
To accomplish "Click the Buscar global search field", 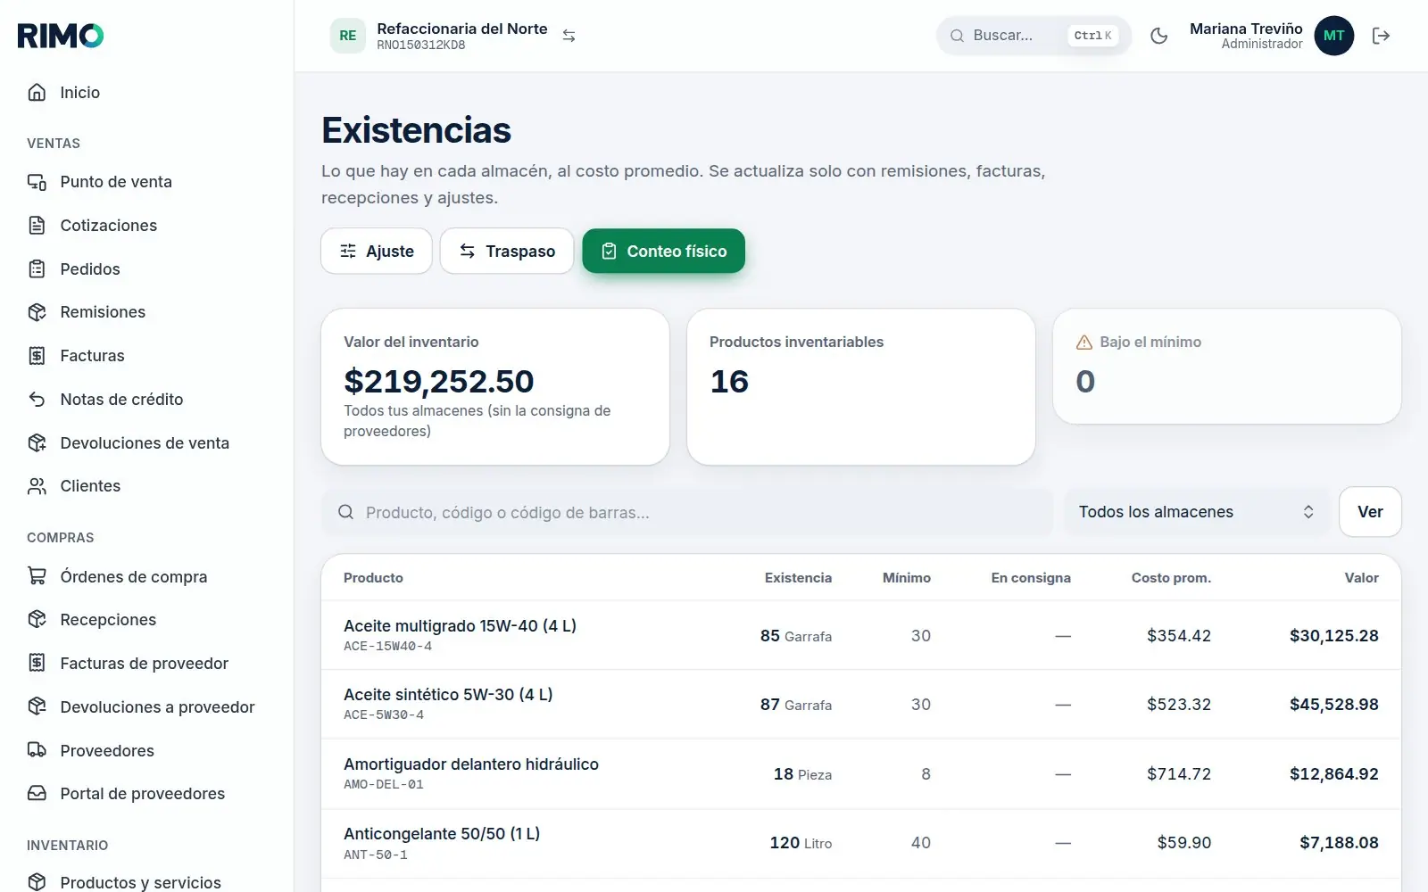I will pos(1034,36).
